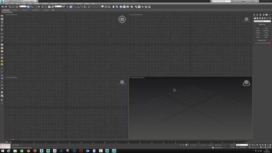This screenshot has height=153, width=272.
Task: Open the Modify tab in command panel
Action: [257, 15]
